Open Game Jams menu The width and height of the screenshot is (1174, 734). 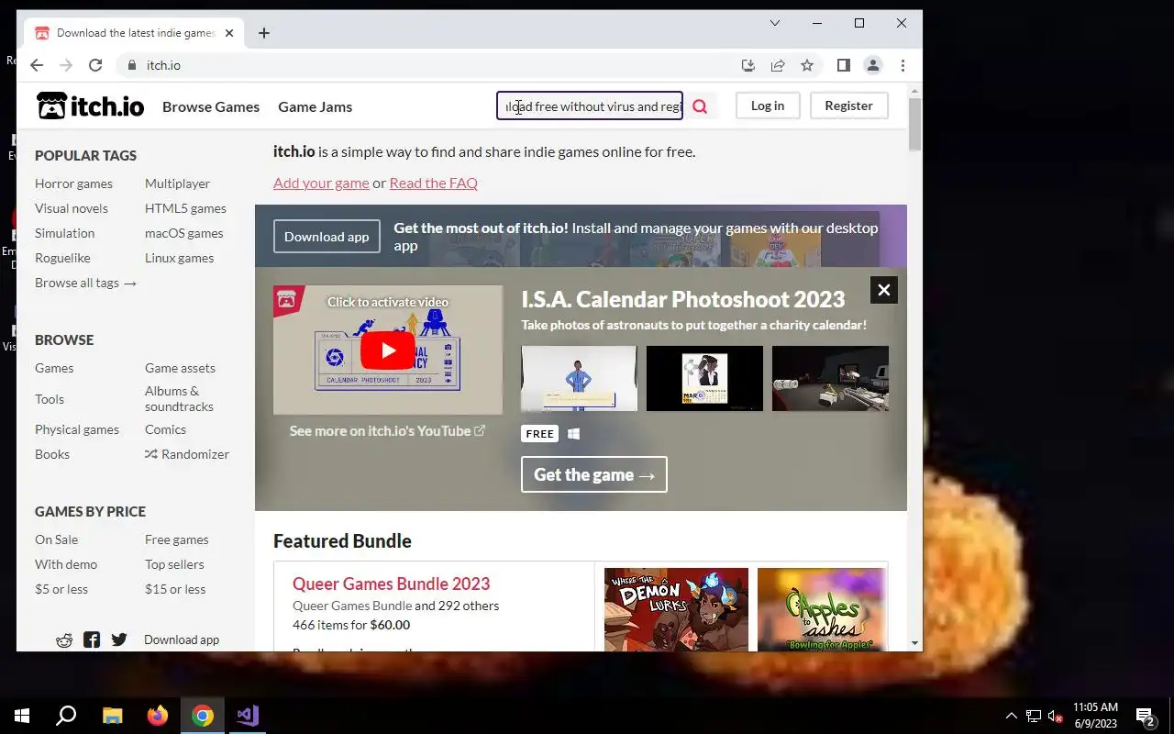[316, 106]
